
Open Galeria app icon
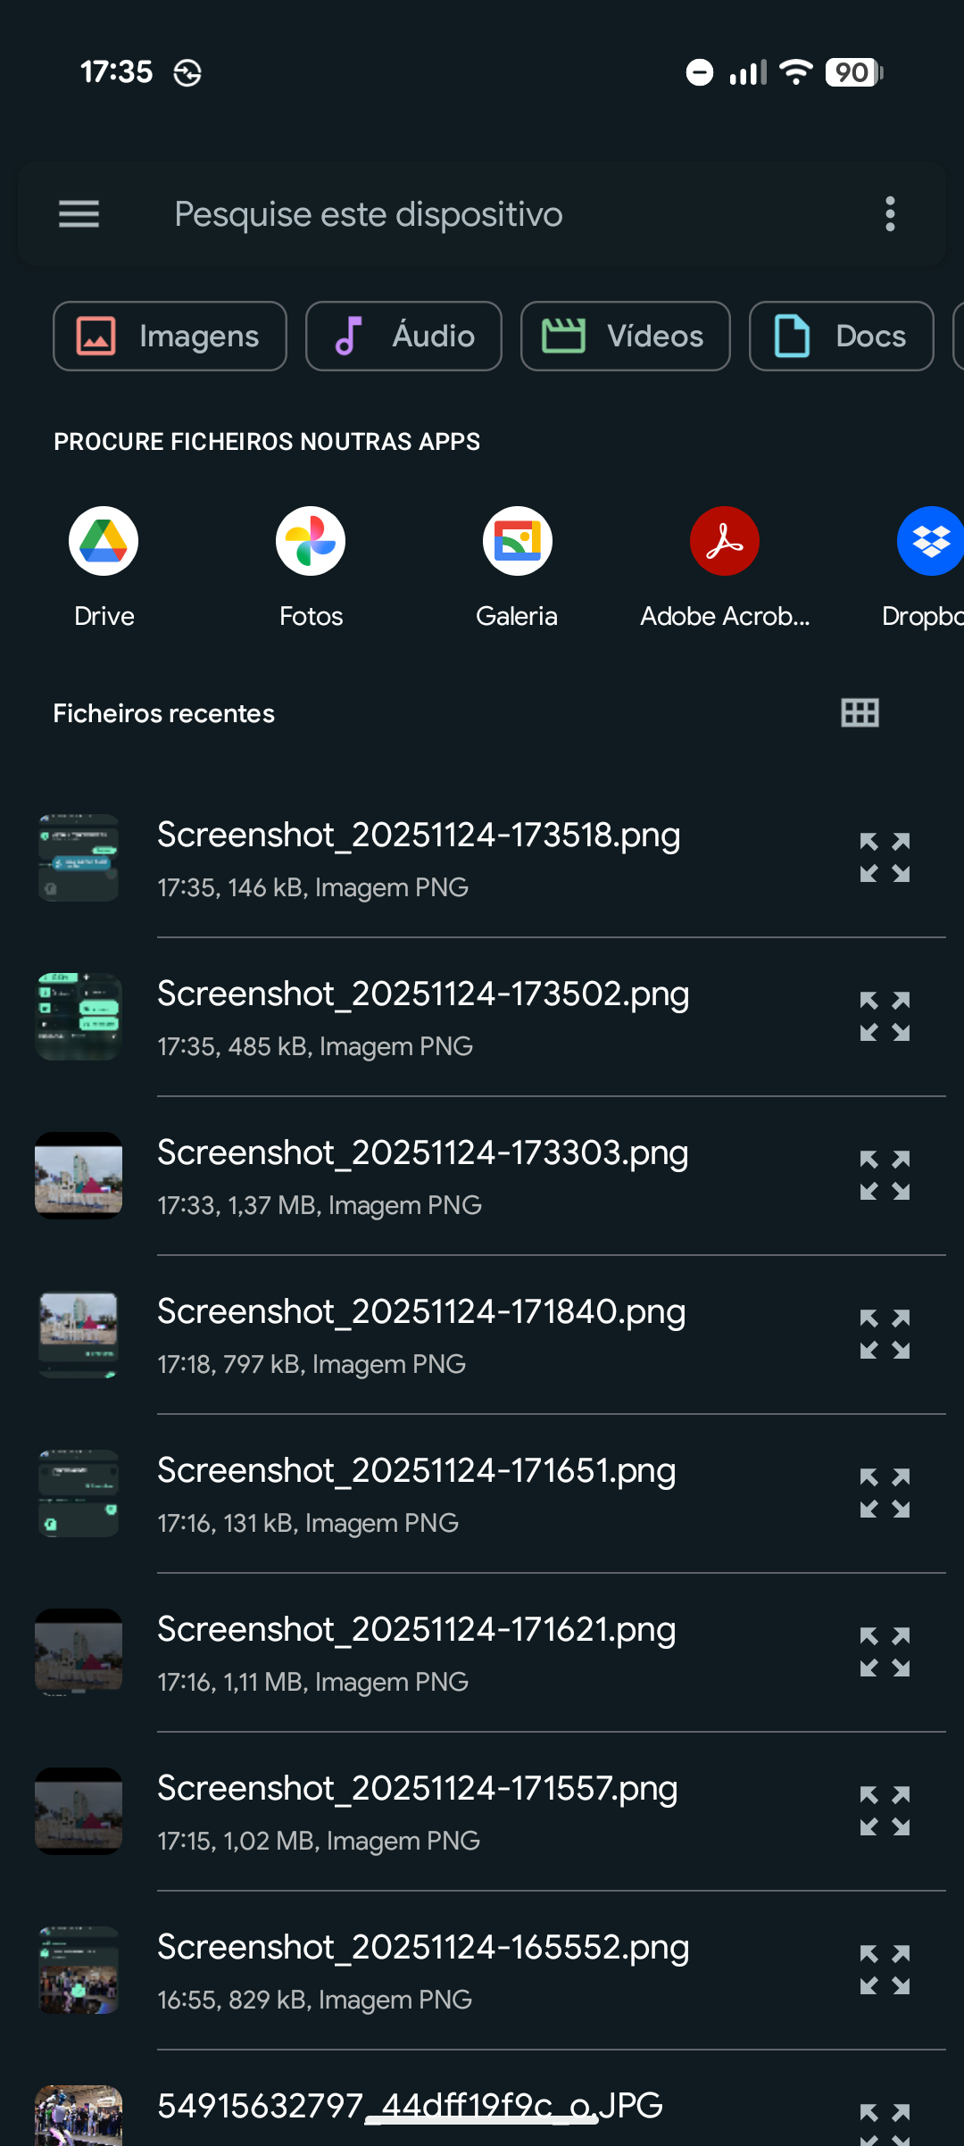point(517,541)
